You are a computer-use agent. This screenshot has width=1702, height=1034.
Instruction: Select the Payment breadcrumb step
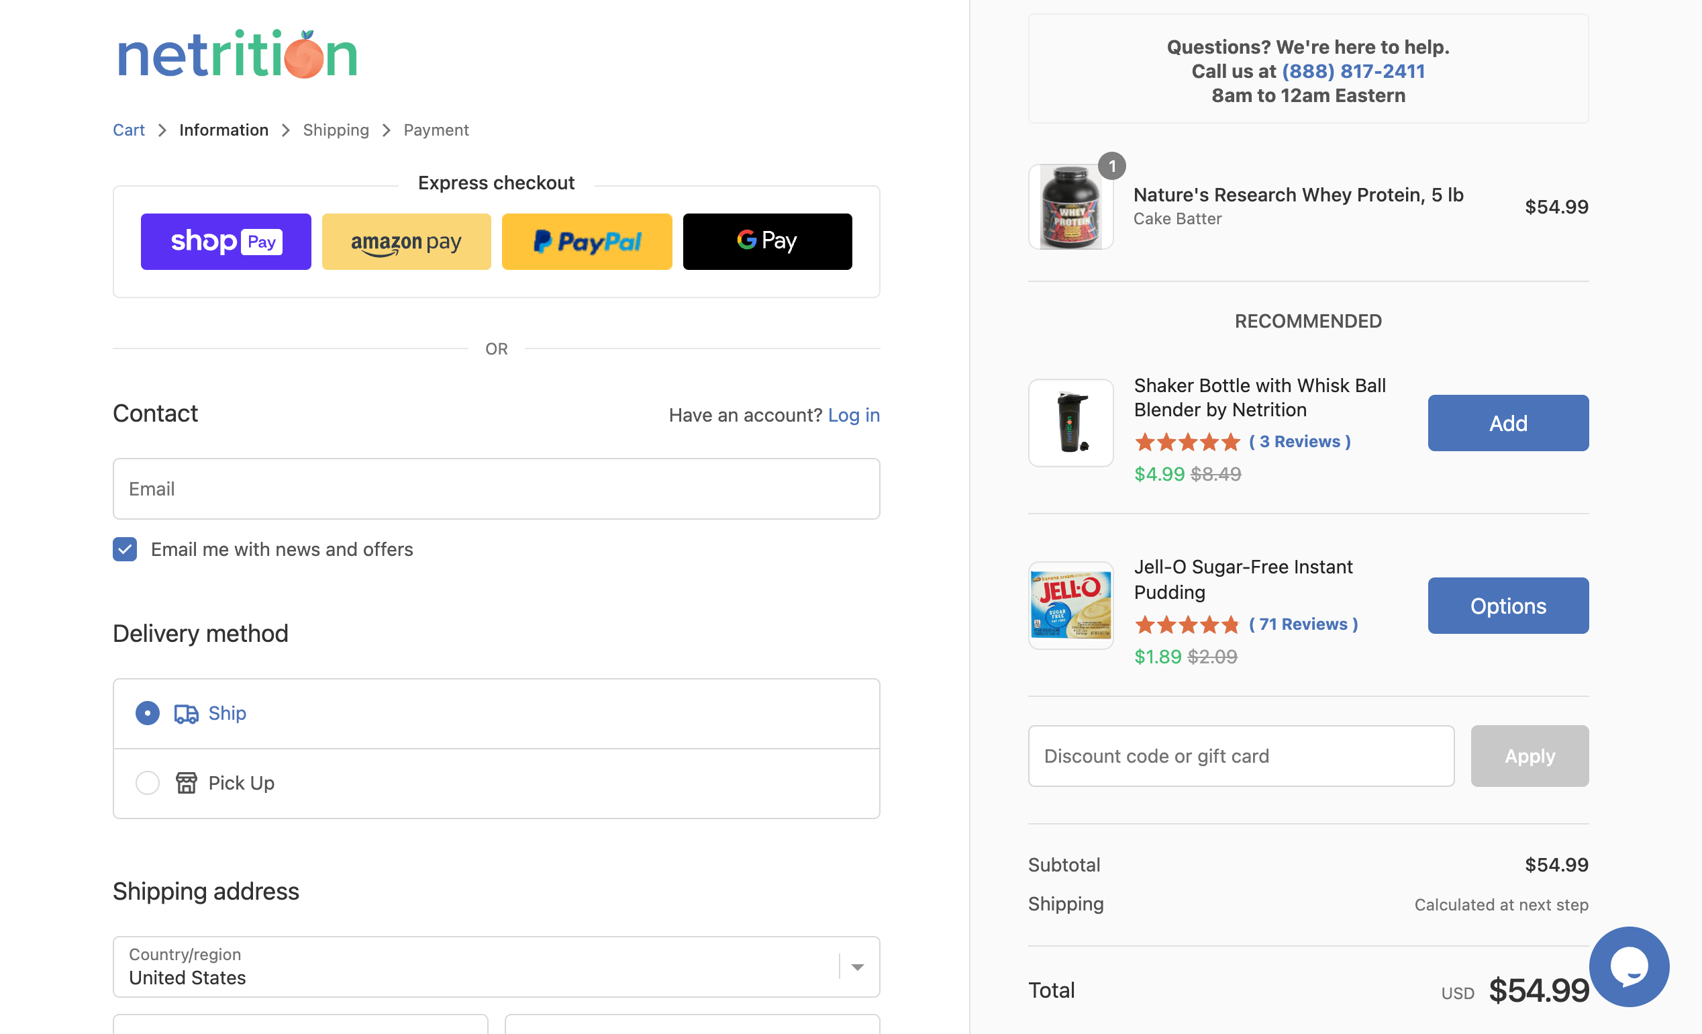436,130
